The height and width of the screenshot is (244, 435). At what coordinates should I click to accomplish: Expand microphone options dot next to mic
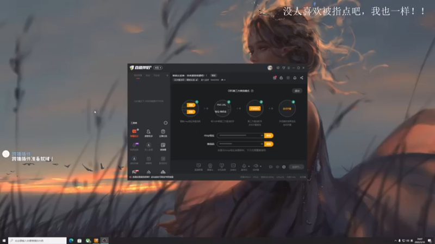pyautogui.click(x=249, y=166)
